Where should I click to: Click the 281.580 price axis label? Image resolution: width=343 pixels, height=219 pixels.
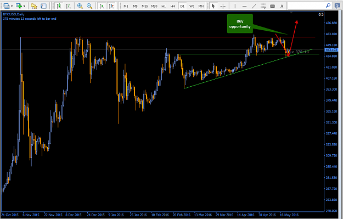(x=331, y=177)
